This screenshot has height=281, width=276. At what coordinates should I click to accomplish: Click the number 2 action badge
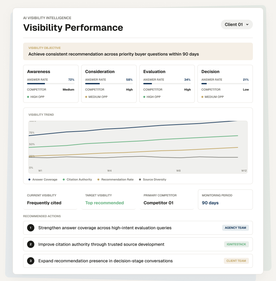tap(31, 244)
